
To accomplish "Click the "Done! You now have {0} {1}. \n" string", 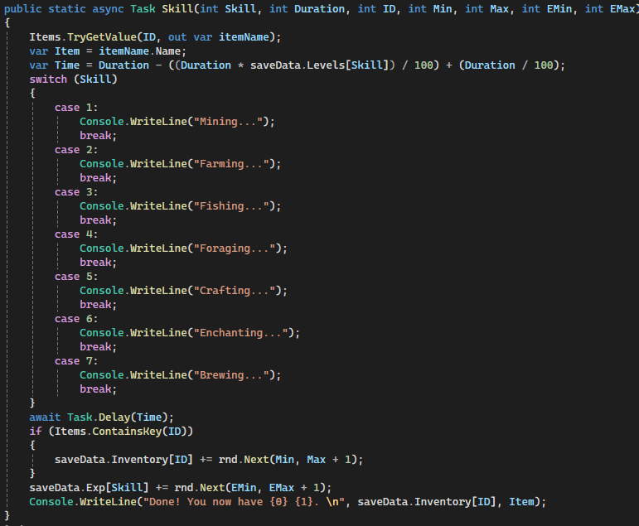I will [244, 502].
